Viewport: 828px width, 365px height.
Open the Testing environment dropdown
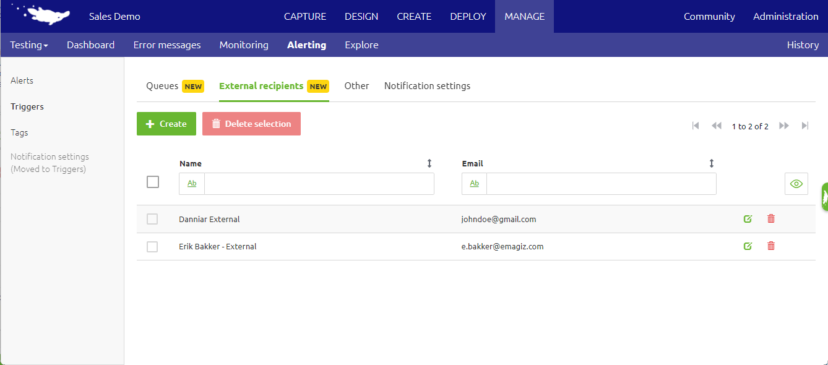(x=28, y=45)
